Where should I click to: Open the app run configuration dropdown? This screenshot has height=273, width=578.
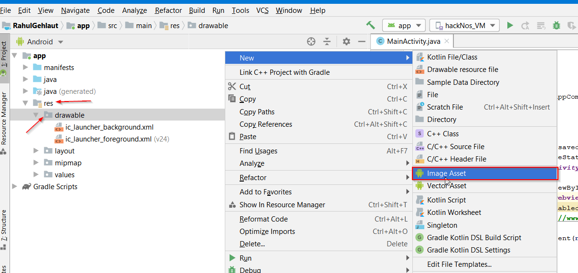tap(404, 26)
